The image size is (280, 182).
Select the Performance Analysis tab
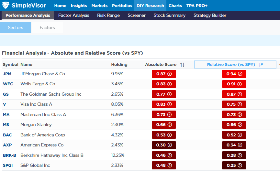click(28, 16)
